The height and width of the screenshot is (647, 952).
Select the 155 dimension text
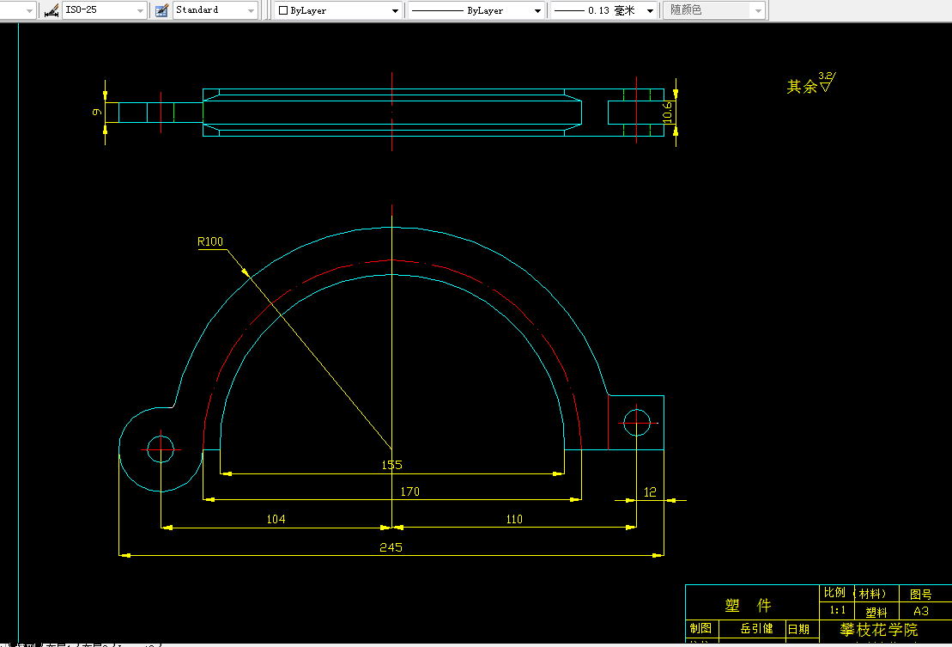pyautogui.click(x=391, y=465)
